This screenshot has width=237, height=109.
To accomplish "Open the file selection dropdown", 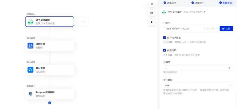I will [x=191, y=28].
